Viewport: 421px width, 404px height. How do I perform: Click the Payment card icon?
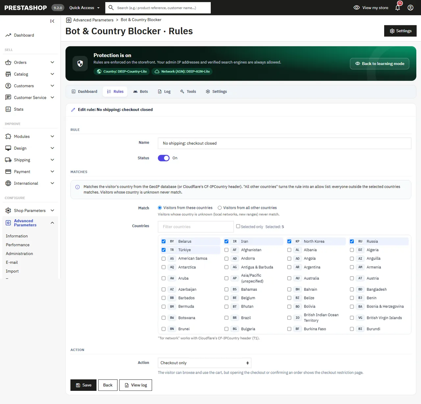(8, 172)
